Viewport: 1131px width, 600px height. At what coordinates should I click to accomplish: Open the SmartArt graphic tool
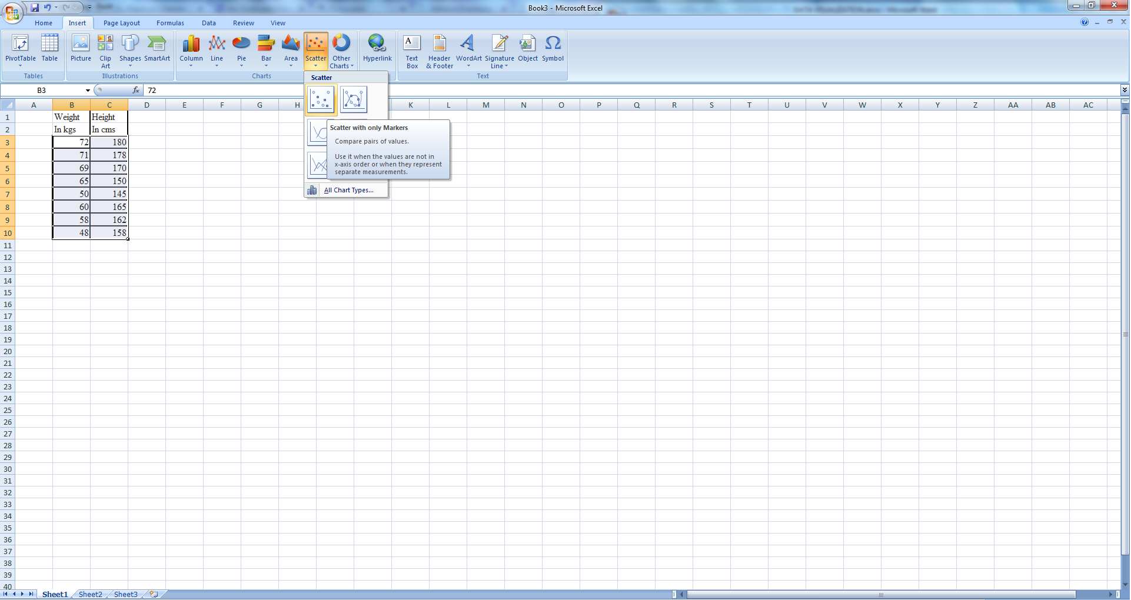pyautogui.click(x=157, y=49)
